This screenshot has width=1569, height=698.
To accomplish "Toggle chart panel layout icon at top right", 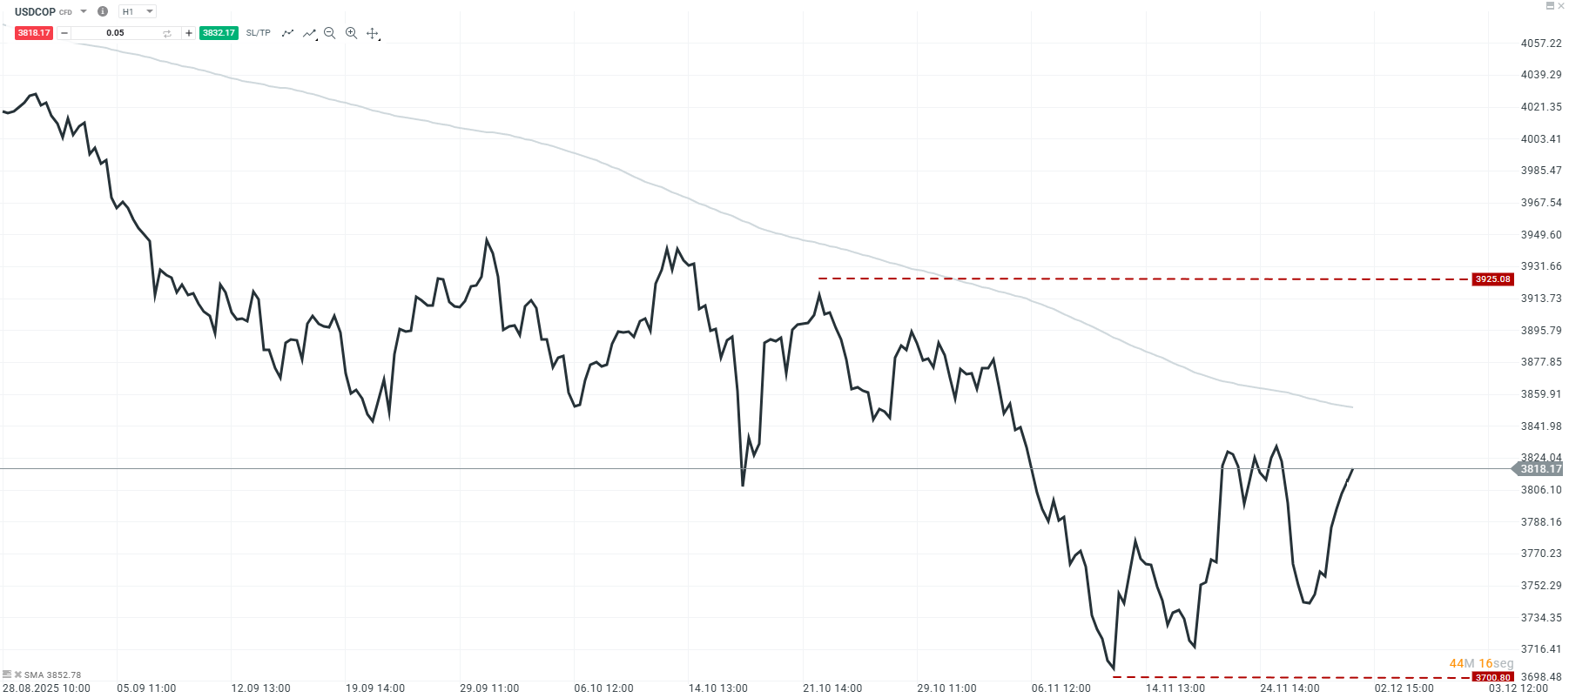I will click(1550, 6).
